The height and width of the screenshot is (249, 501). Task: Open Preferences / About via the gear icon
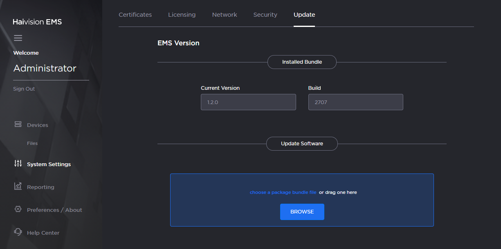(x=18, y=209)
